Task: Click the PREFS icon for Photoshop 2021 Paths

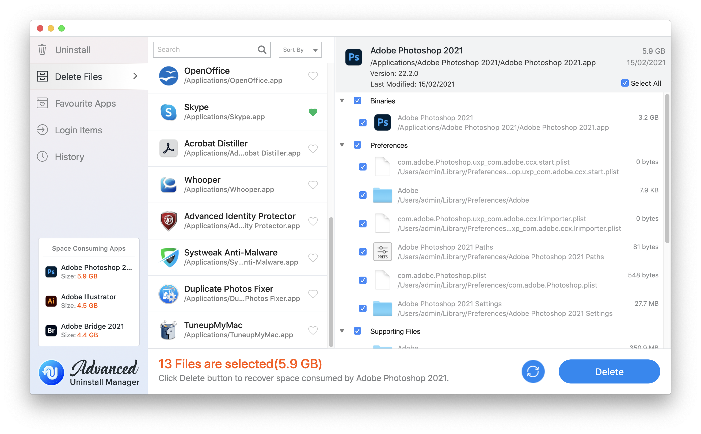Action: 382,251
